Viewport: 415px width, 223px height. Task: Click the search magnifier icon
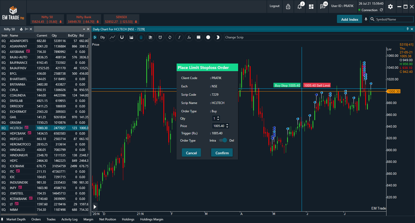(x=372, y=19)
